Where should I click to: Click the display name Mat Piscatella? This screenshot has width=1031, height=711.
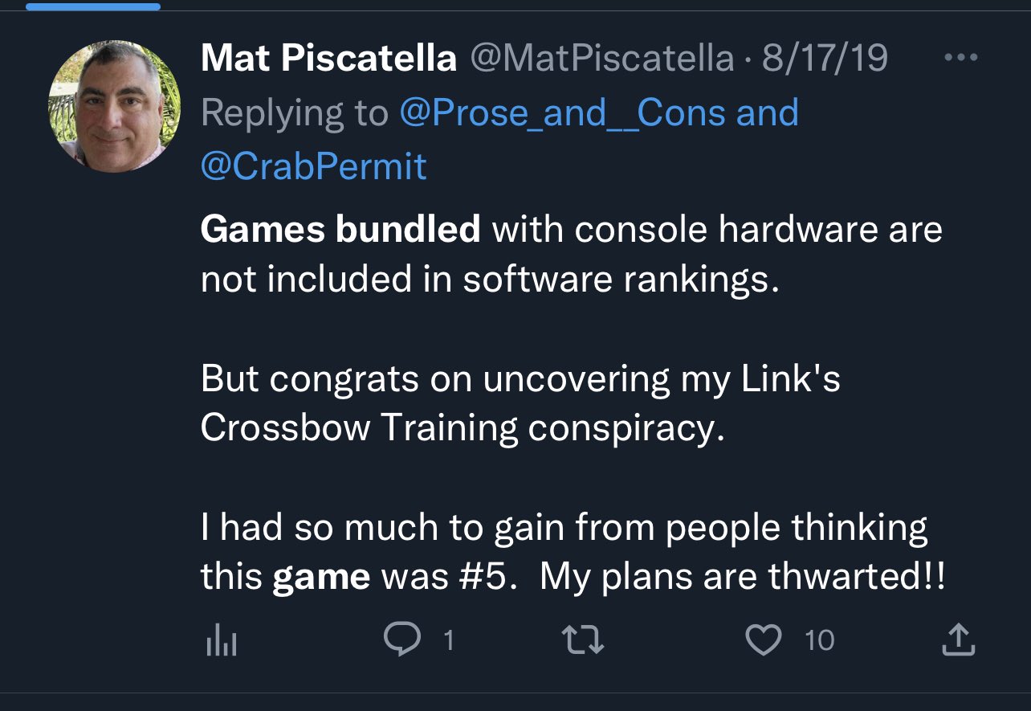[328, 58]
